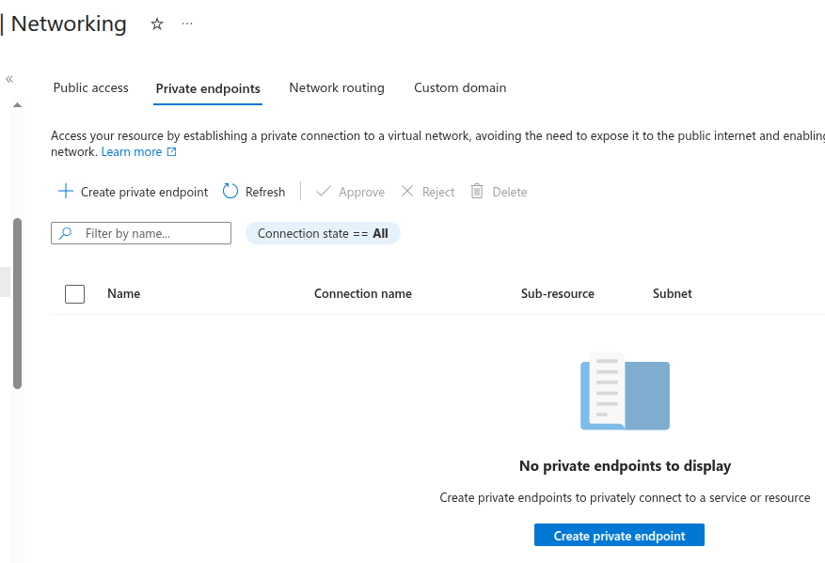
Task: Star the Networking page as favorite
Action: [x=156, y=24]
